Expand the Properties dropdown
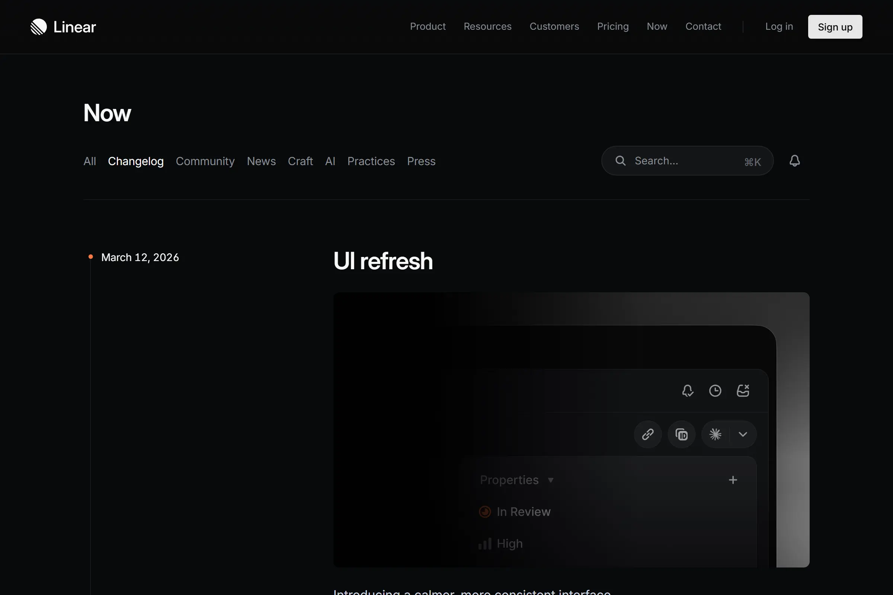 coord(551,480)
